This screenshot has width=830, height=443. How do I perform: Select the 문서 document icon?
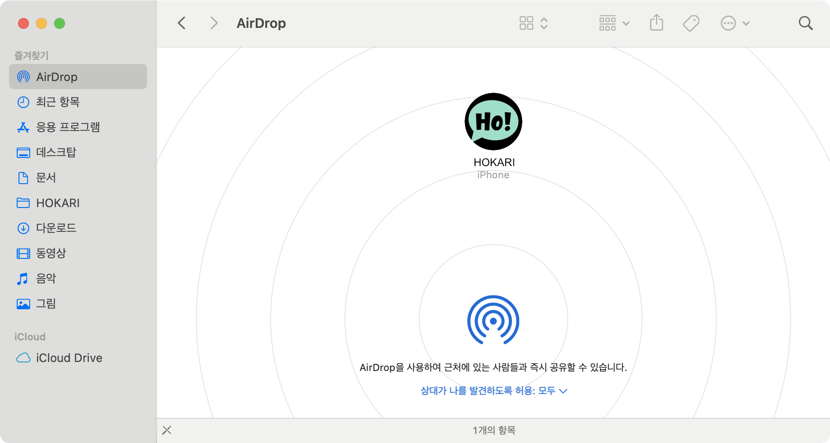pyautogui.click(x=23, y=178)
